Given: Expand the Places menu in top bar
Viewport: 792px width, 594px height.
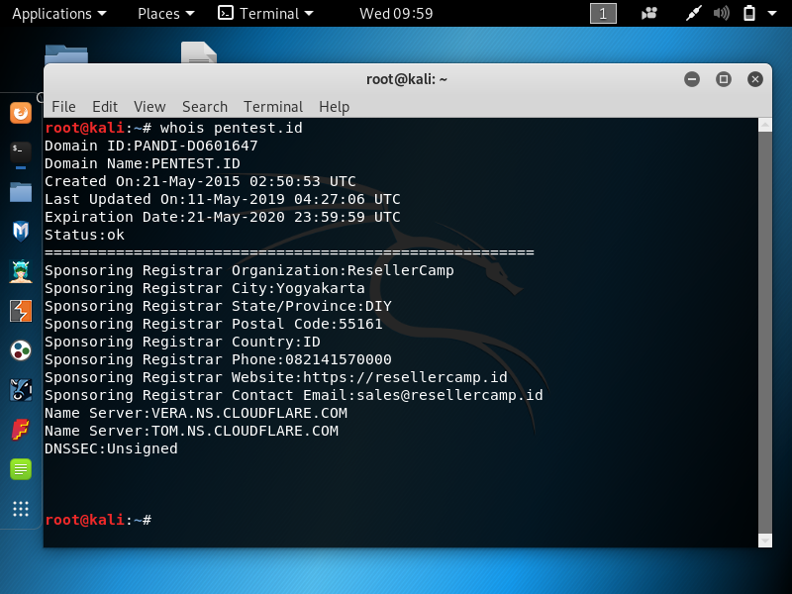Looking at the screenshot, I should tap(165, 13).
